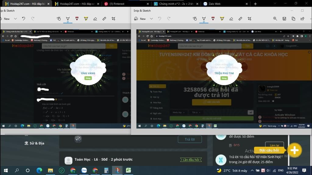Select Pencil tool in the ONG VÀNG snip window
The image size is (312, 175).
point(77,19)
